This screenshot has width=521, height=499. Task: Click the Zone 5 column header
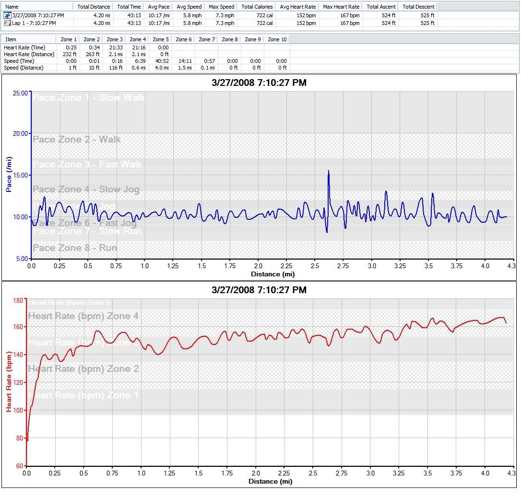click(161, 39)
